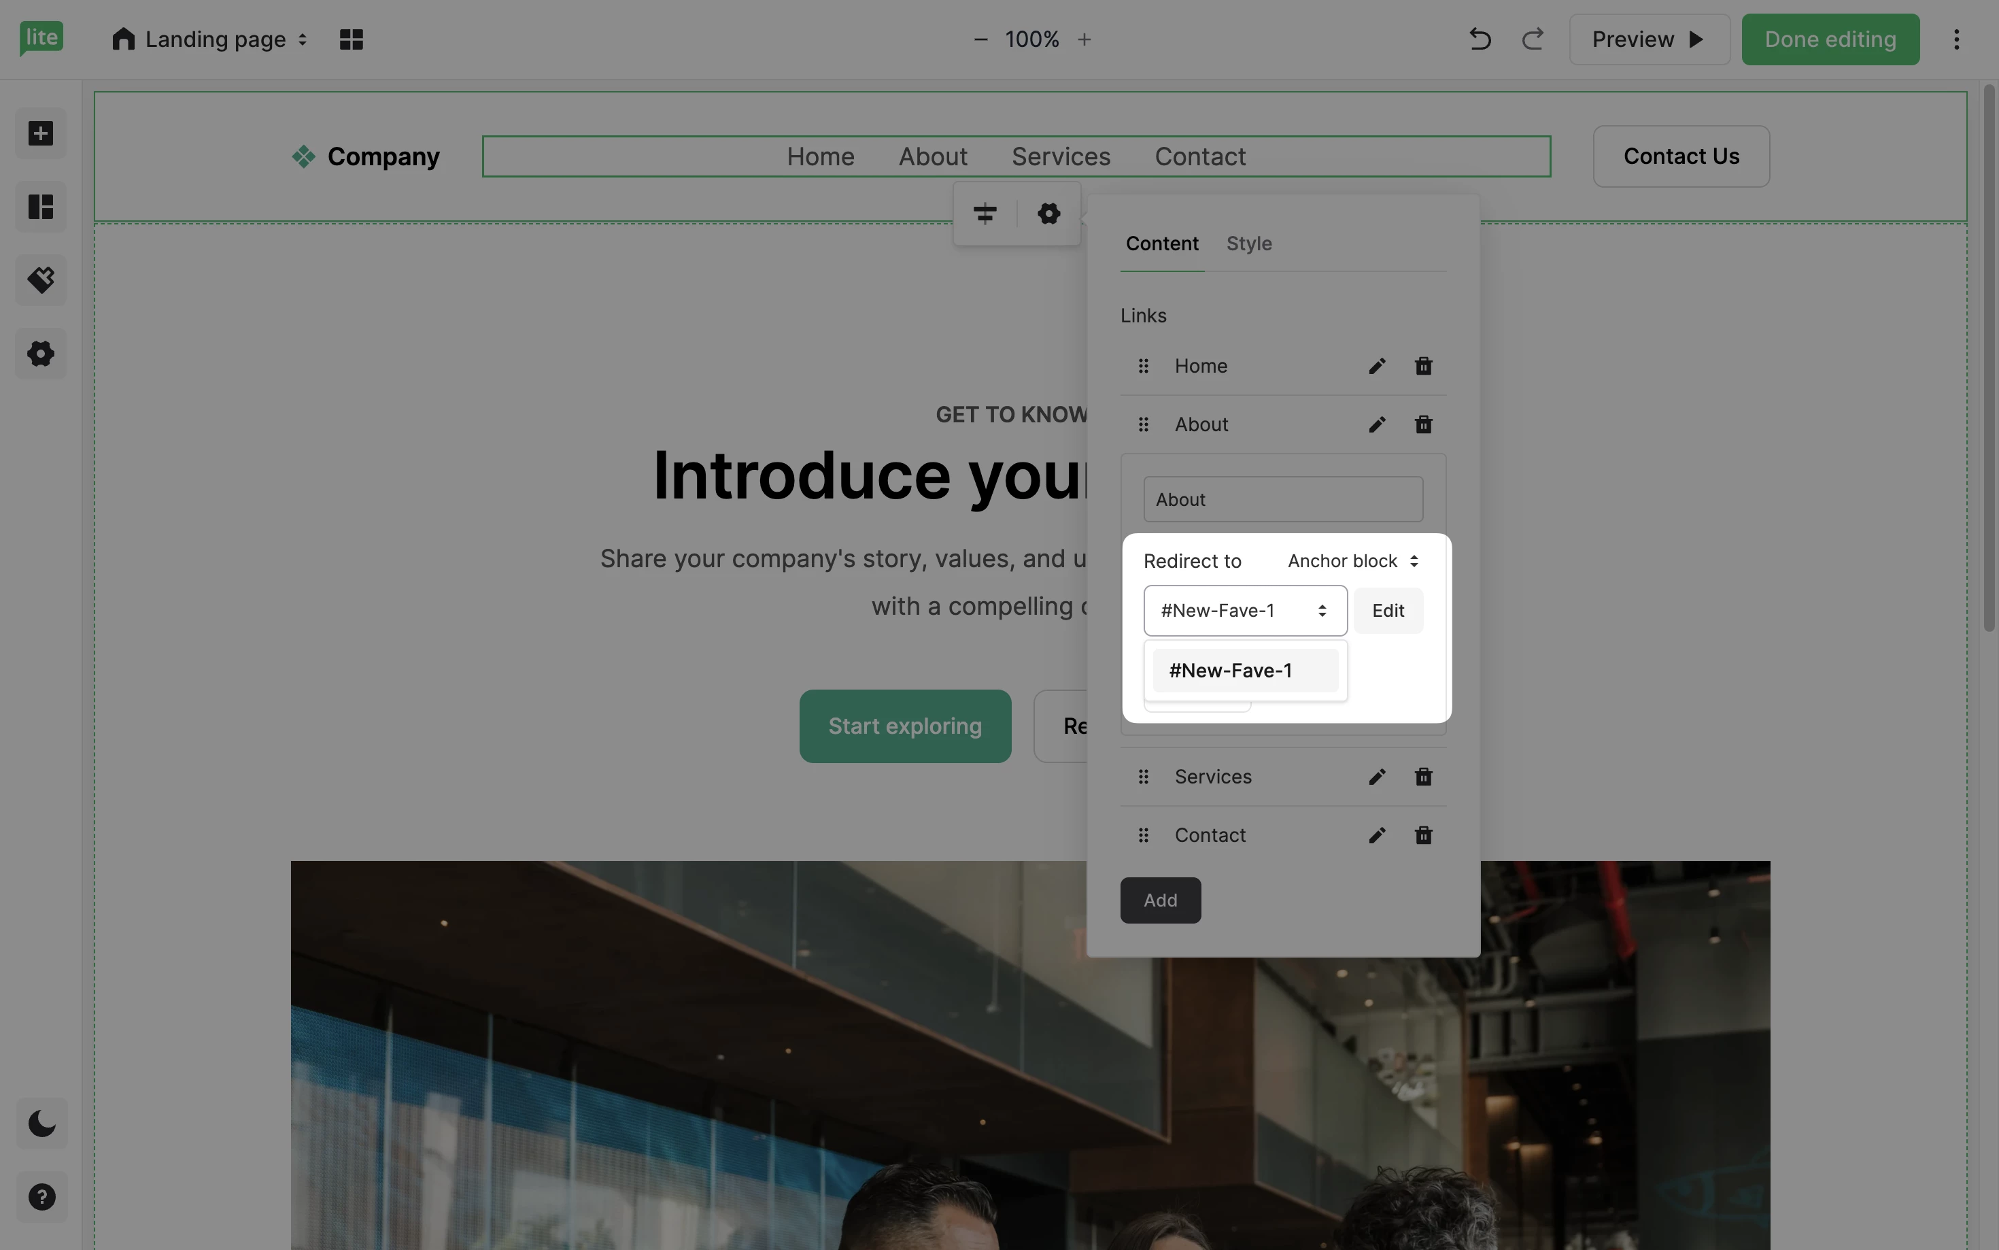Edit the Services link with the pencil icon
The height and width of the screenshot is (1250, 1999).
click(x=1377, y=776)
